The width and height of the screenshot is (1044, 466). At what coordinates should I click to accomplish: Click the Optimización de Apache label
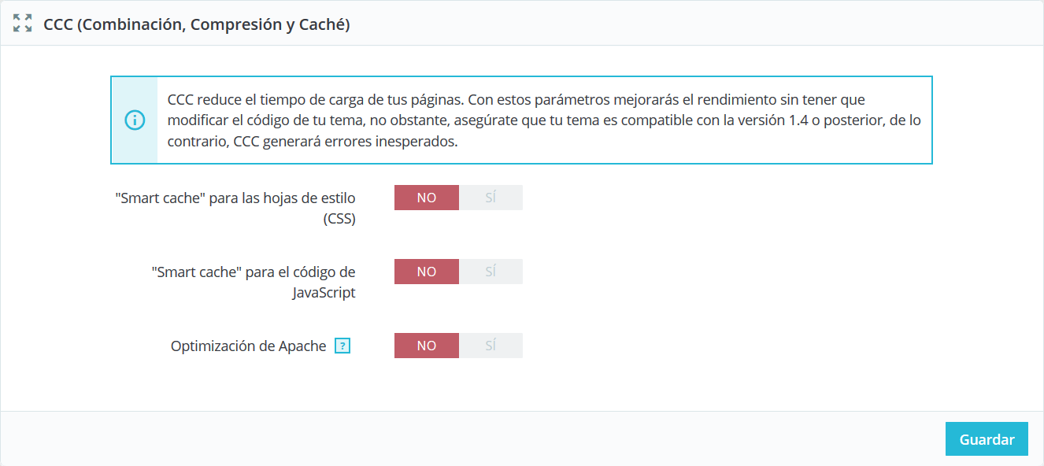(x=249, y=346)
